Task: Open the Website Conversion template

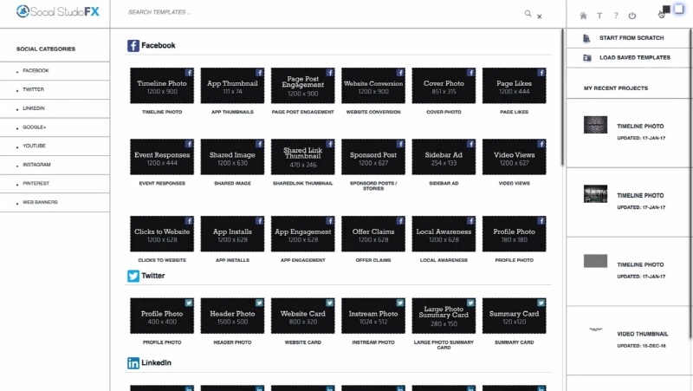Action: [373, 86]
